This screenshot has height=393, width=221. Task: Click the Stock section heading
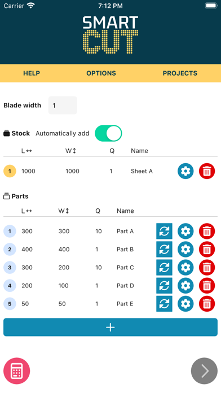[x=16, y=133]
